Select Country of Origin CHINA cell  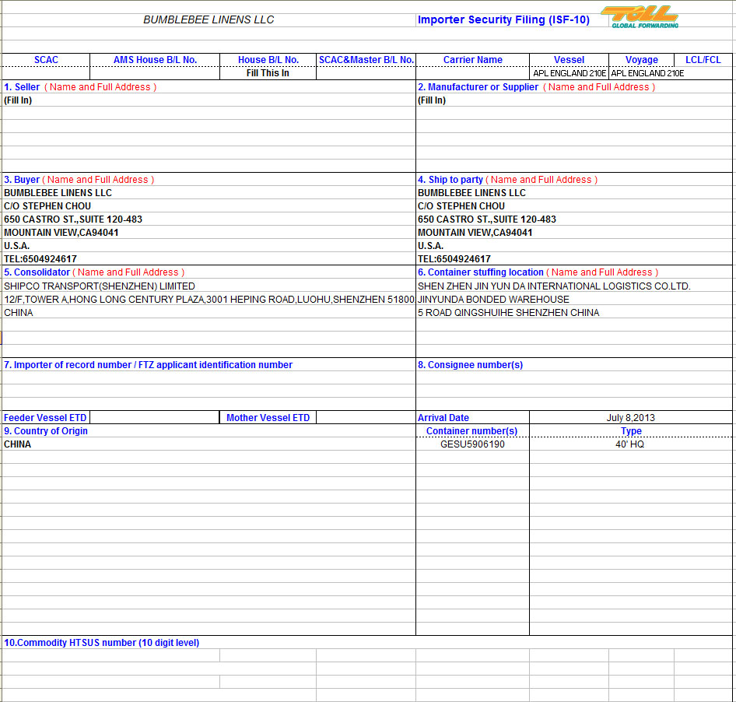[209, 444]
